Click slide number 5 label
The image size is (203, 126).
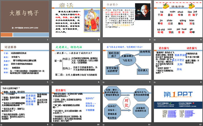[x=48, y=82]
